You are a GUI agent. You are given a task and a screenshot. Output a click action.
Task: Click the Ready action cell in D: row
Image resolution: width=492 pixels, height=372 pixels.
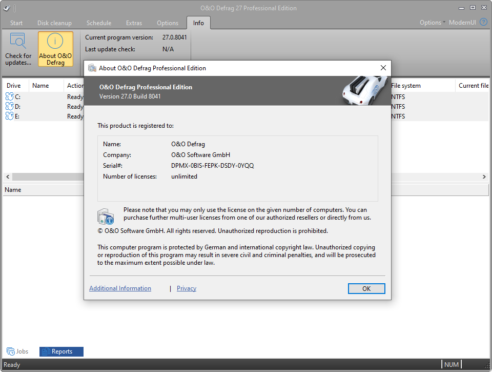[x=75, y=107]
